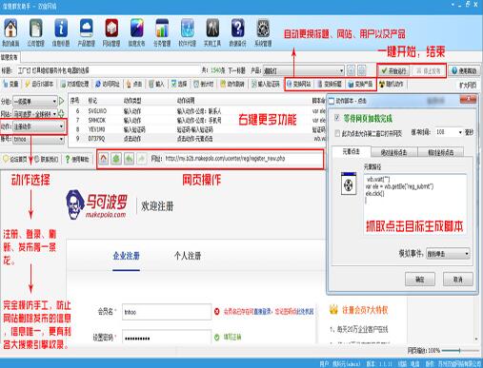
Task: Click the green browser refresh icon
Action: click(116, 159)
